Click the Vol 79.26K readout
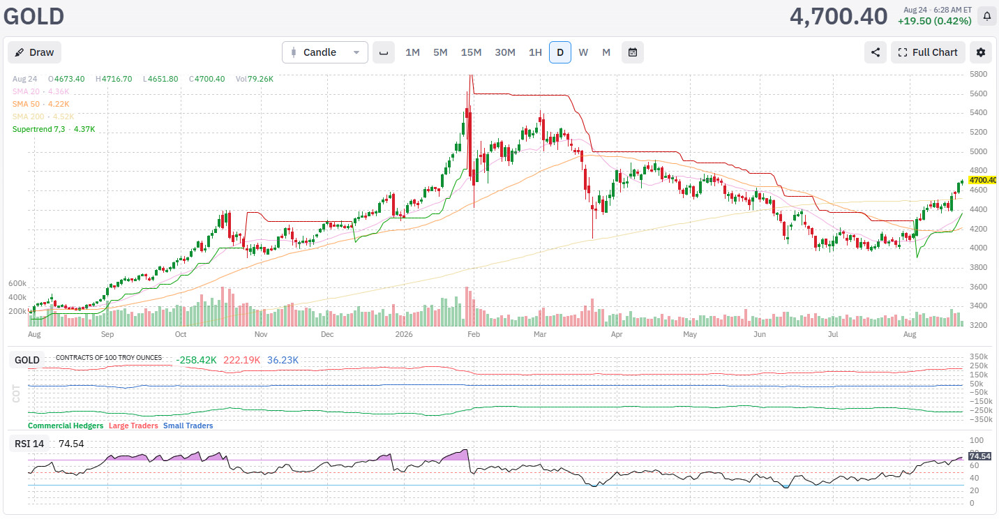999x519 pixels. click(255, 79)
